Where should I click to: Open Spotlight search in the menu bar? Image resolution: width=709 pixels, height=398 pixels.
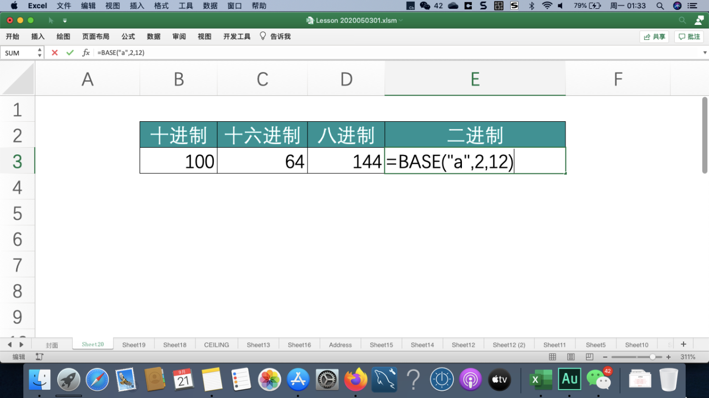tap(660, 6)
